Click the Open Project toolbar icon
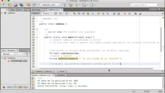This screenshot has height=93, width=165. point(15,5)
